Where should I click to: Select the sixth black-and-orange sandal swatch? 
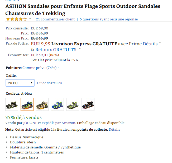coord(88,104)
